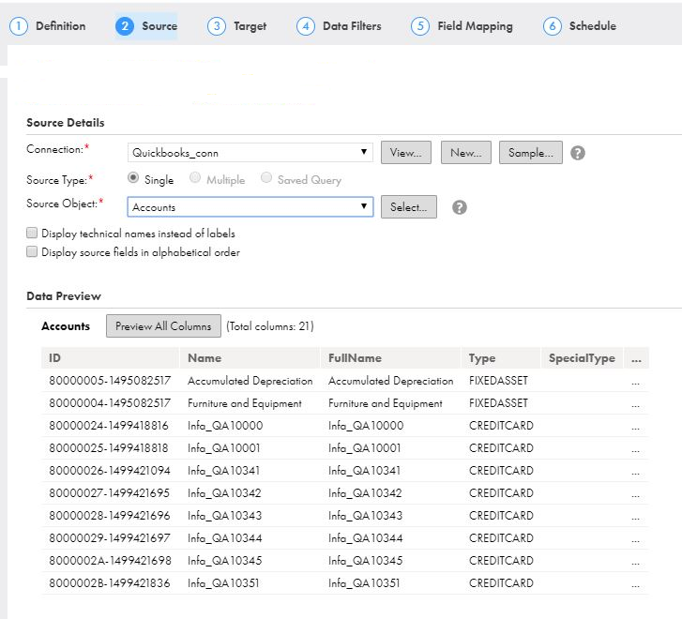Go to the Source step label
The image size is (682, 619).
point(159,26)
